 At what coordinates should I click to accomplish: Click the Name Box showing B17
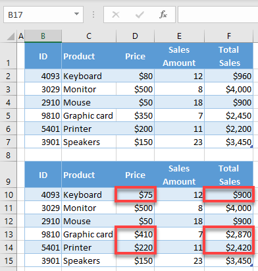[x=43, y=15]
